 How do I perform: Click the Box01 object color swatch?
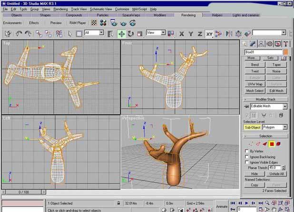285,52
